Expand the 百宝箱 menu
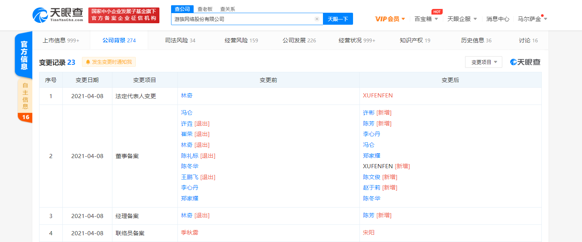The width and height of the screenshot is (582, 242). pos(426,19)
